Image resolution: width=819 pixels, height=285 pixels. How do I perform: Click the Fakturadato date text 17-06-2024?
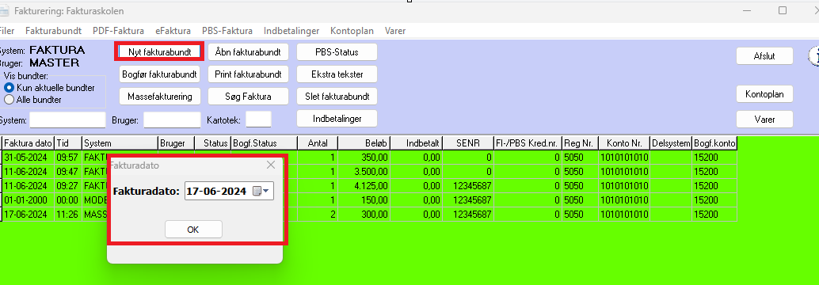(216, 192)
